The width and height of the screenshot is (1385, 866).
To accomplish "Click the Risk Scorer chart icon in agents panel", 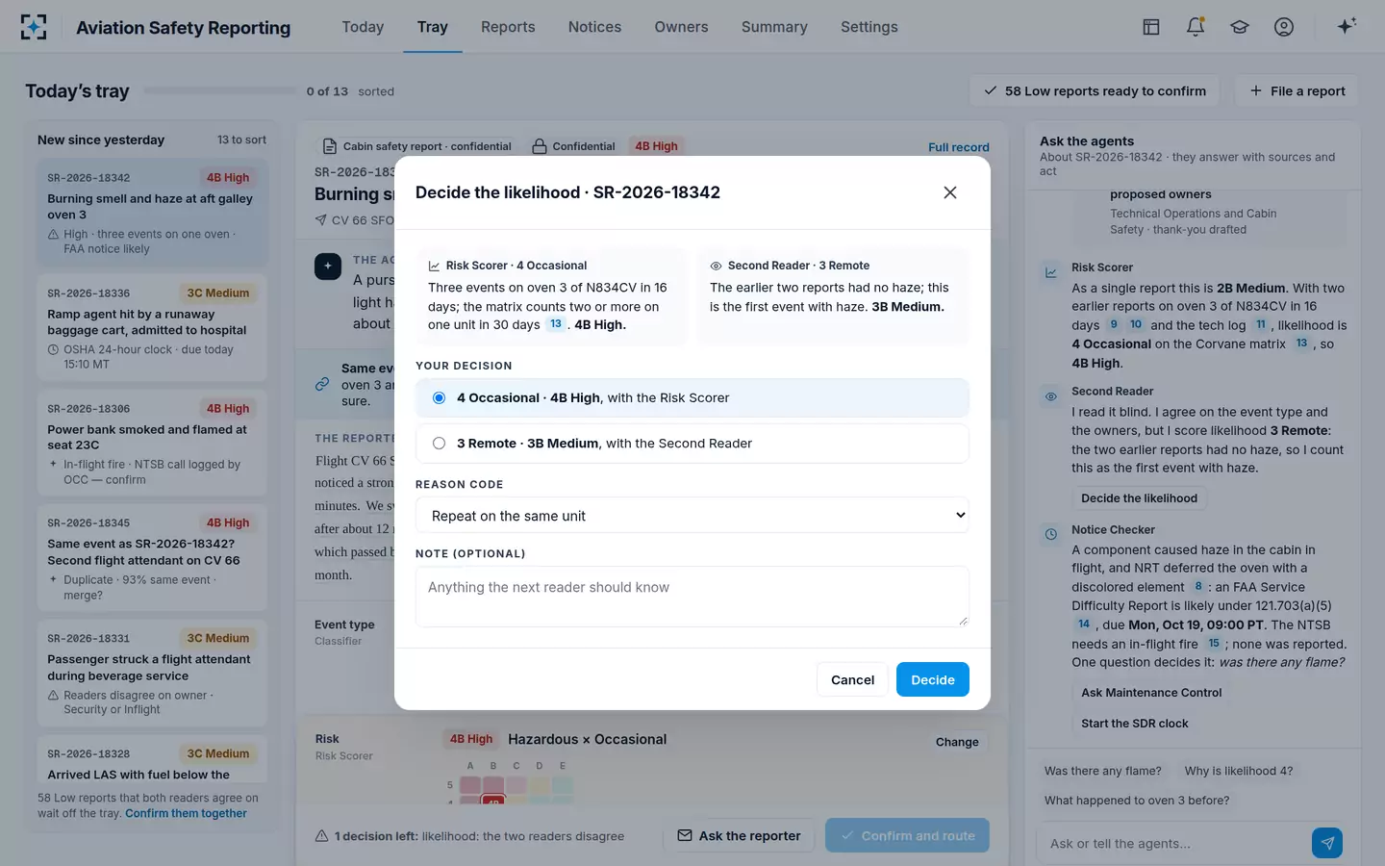I will point(1051,272).
